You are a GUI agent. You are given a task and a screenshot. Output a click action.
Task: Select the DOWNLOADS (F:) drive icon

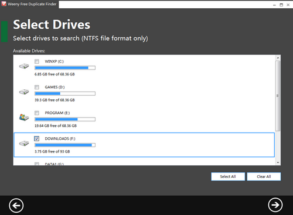[x=24, y=143]
